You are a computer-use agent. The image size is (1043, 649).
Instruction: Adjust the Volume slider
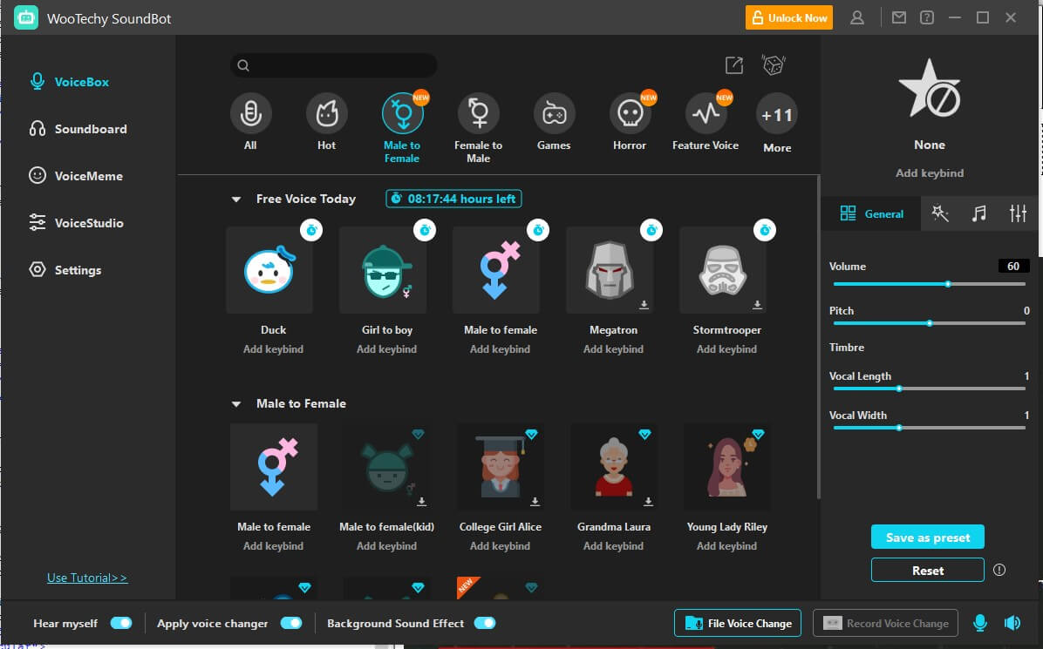point(947,284)
